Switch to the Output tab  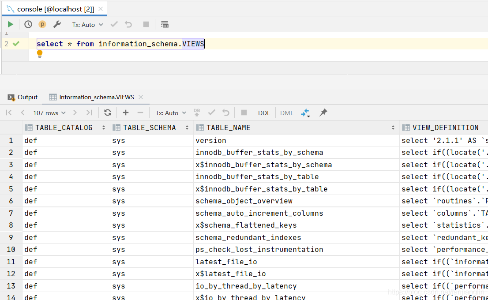(23, 97)
